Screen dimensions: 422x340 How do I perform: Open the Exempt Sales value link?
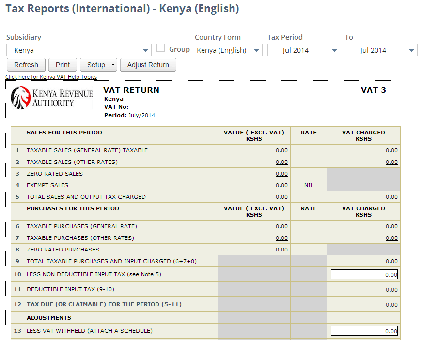tap(281, 185)
